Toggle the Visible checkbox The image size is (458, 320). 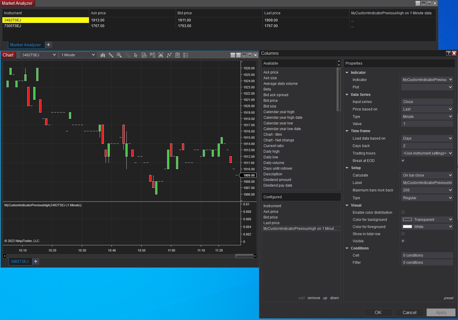403,241
